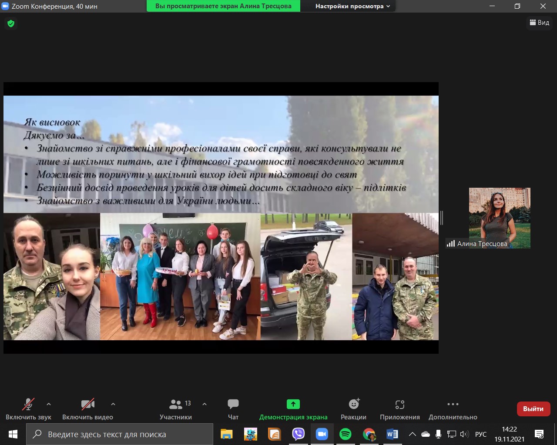Open the dragon game icon in taskbar

point(251,434)
